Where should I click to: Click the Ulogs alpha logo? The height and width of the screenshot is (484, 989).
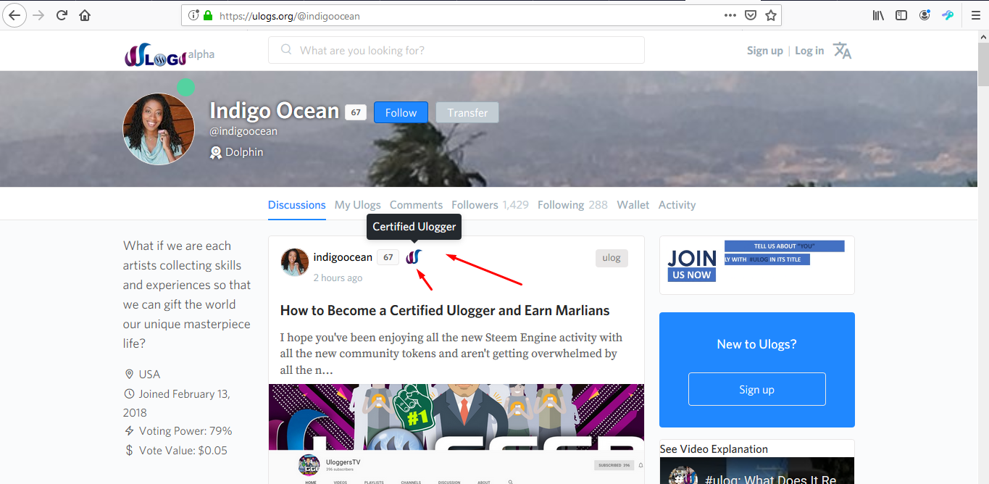170,55
